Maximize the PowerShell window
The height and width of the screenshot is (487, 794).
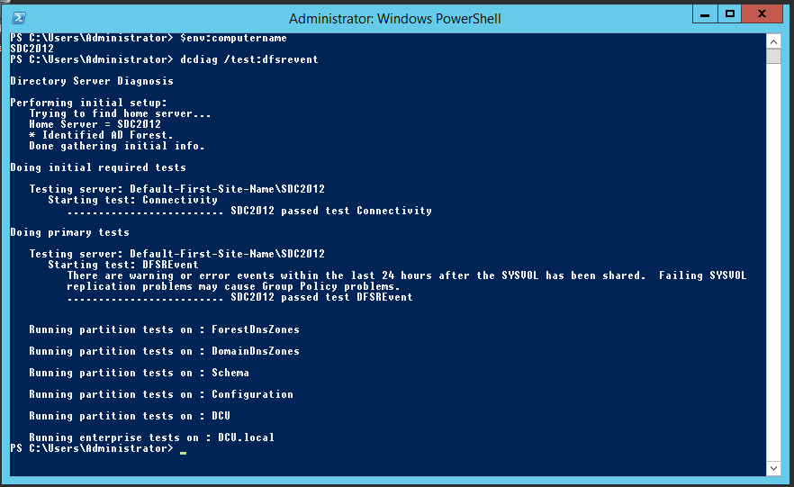coord(730,14)
